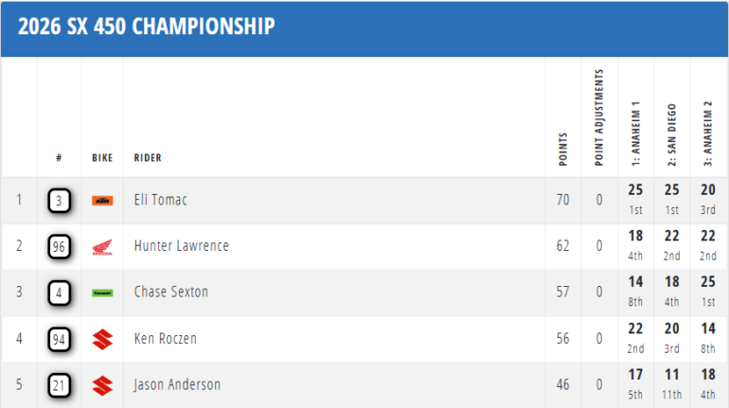This screenshot has height=408, width=729.
Task: Click the number 21 rider badge
Action: [x=60, y=385]
